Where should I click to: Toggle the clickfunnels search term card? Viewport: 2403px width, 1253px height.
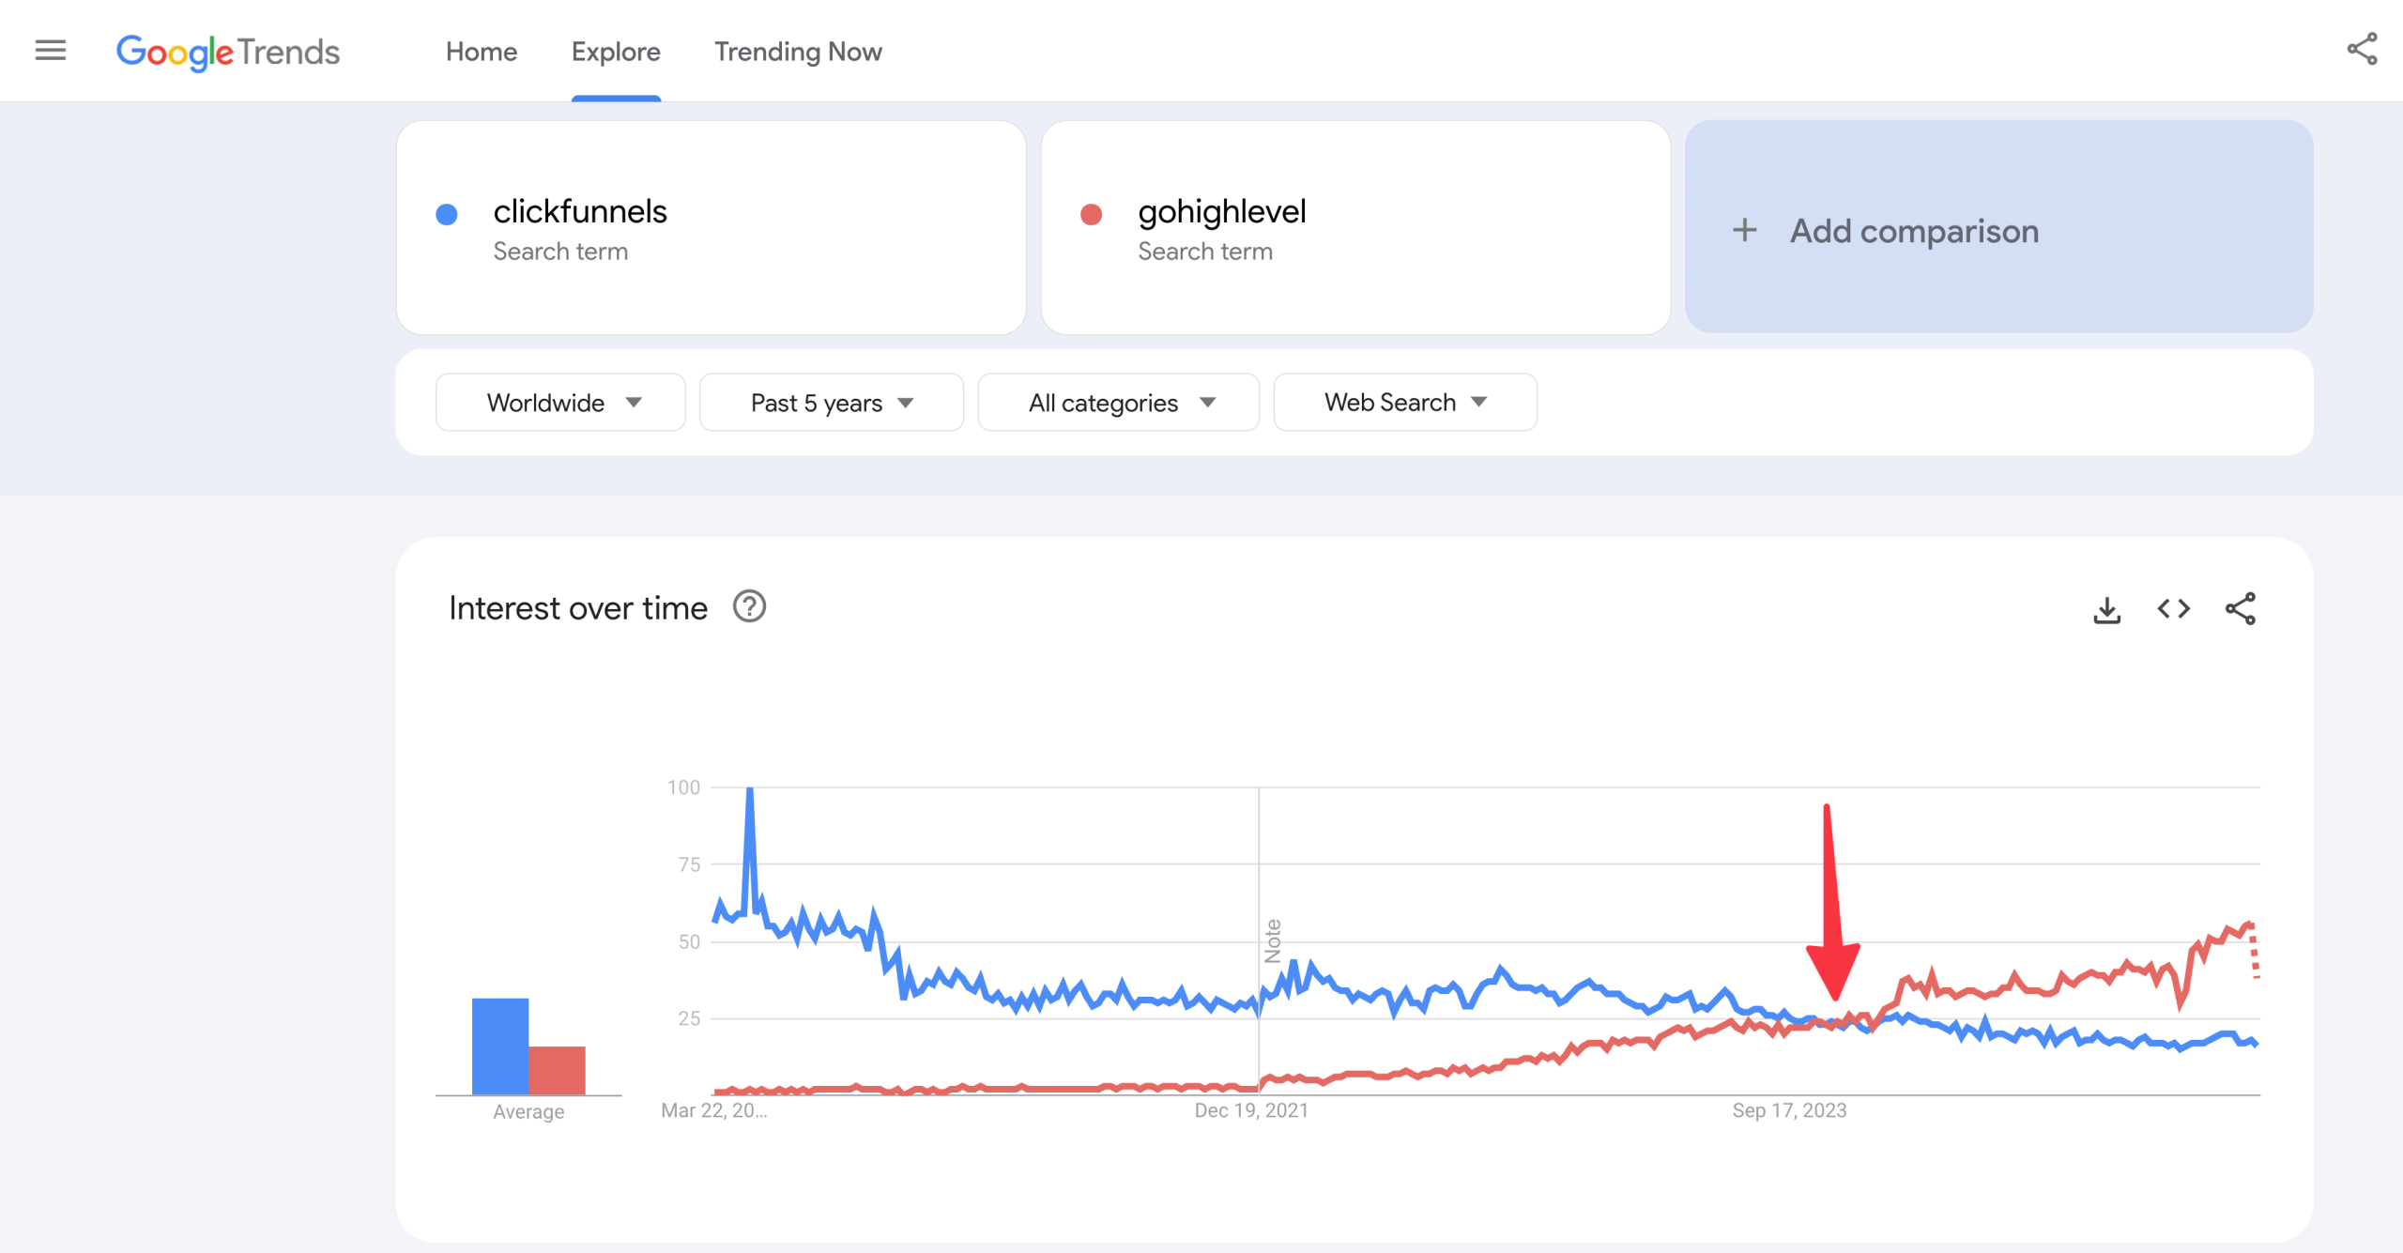pyautogui.click(x=711, y=227)
